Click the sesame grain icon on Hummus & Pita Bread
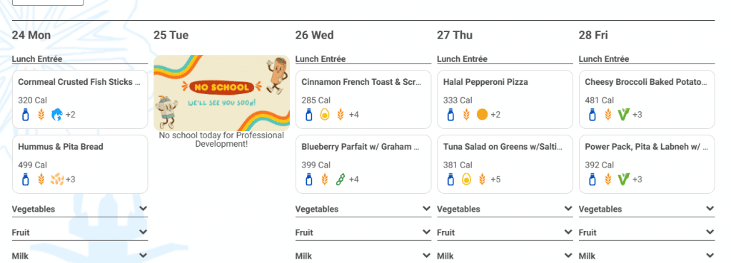Image resolution: width=731 pixels, height=263 pixels. click(57, 179)
